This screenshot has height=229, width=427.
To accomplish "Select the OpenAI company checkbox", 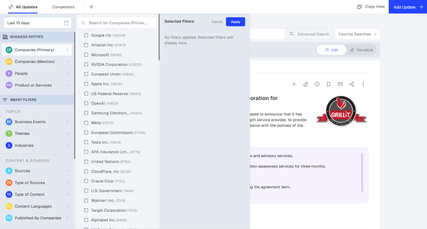I will click(86, 103).
